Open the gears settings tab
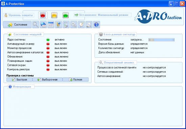Screen dimensions: 186x129 [74, 25]
